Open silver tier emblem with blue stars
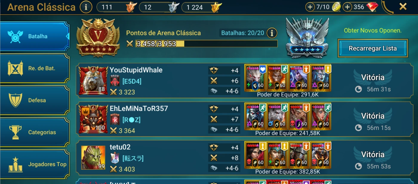418x184 pixels. 307,38
